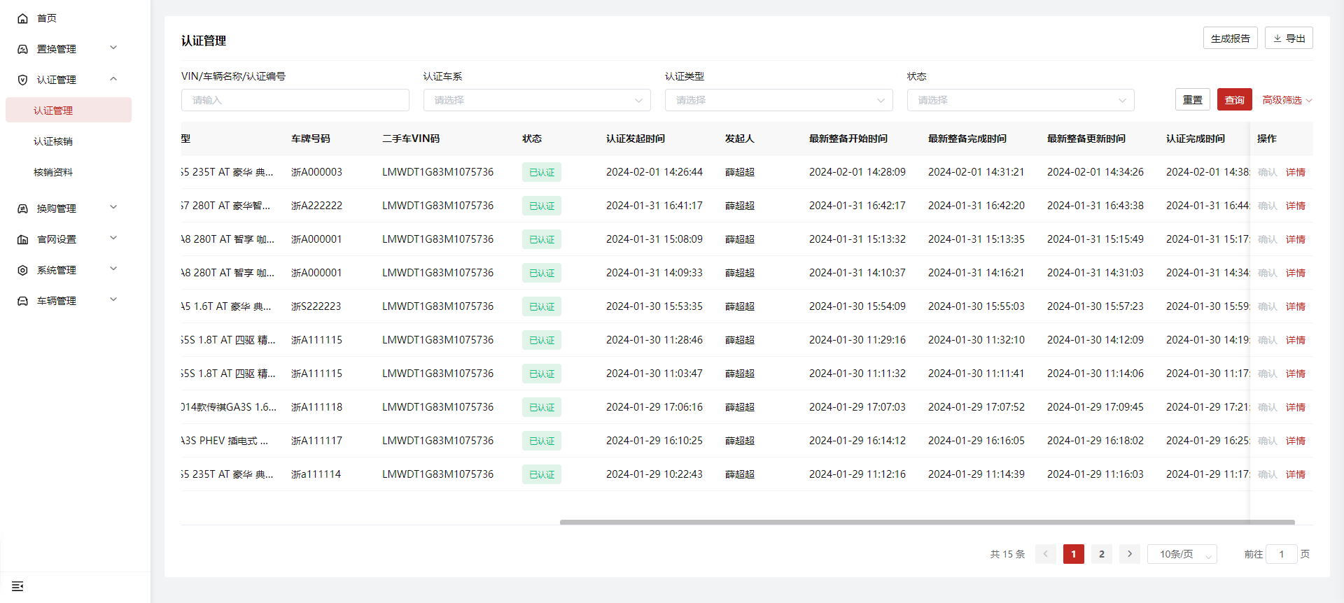This screenshot has width=1344, height=603.
Task: Click the 二手车VIN码 column header
Action: click(x=411, y=139)
